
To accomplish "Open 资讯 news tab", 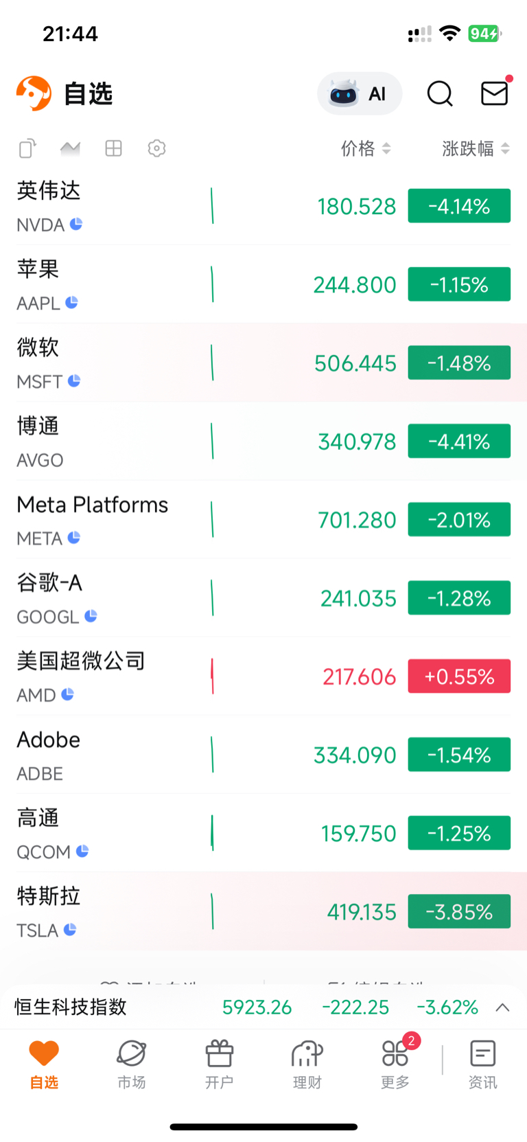I will [482, 1064].
